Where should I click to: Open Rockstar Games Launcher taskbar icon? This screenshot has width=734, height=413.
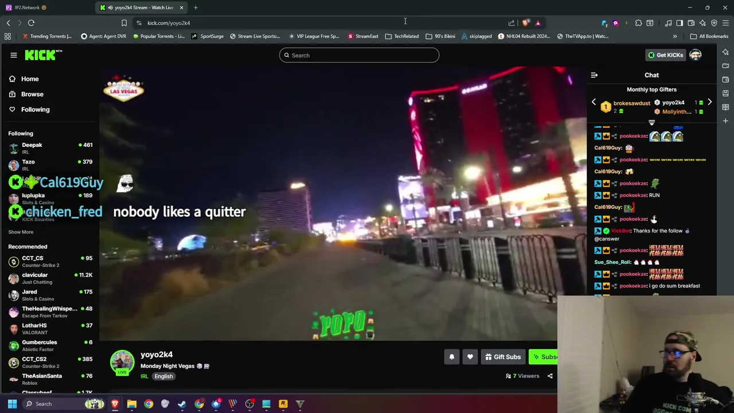coord(283,404)
